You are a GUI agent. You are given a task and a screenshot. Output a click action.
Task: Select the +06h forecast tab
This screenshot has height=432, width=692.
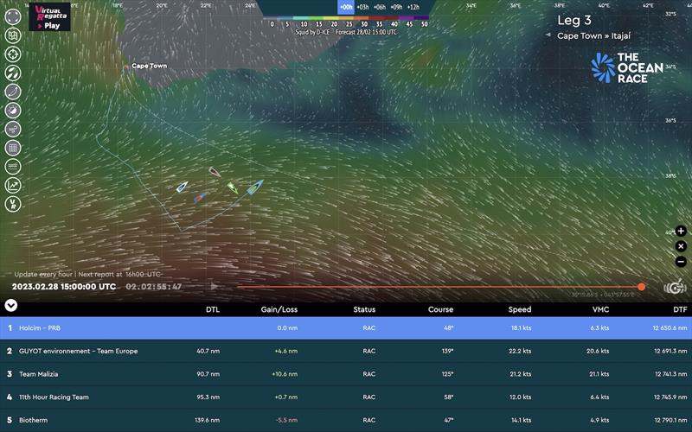[380, 7]
